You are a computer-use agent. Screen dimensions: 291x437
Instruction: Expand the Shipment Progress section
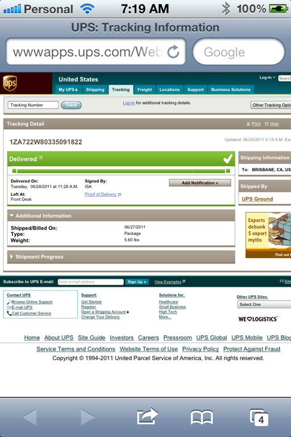[121, 257]
